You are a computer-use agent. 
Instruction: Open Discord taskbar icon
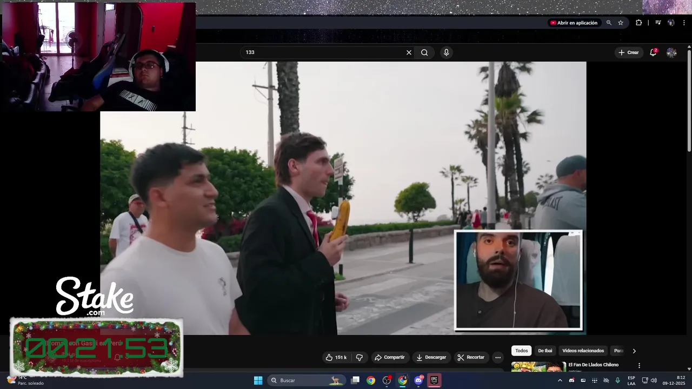pos(418,380)
